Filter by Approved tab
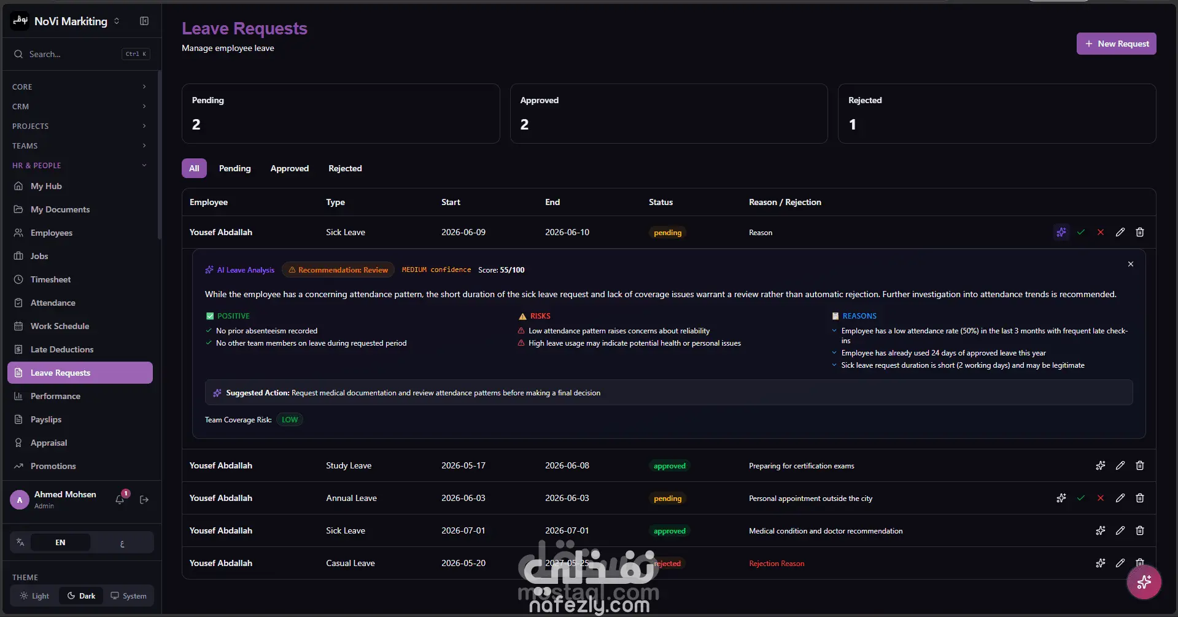The width and height of the screenshot is (1178, 617). (290, 168)
